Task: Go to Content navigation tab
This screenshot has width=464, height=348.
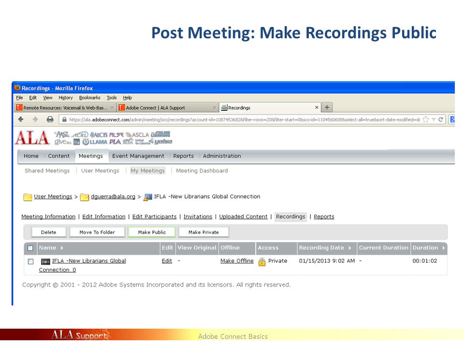Action: (58, 156)
